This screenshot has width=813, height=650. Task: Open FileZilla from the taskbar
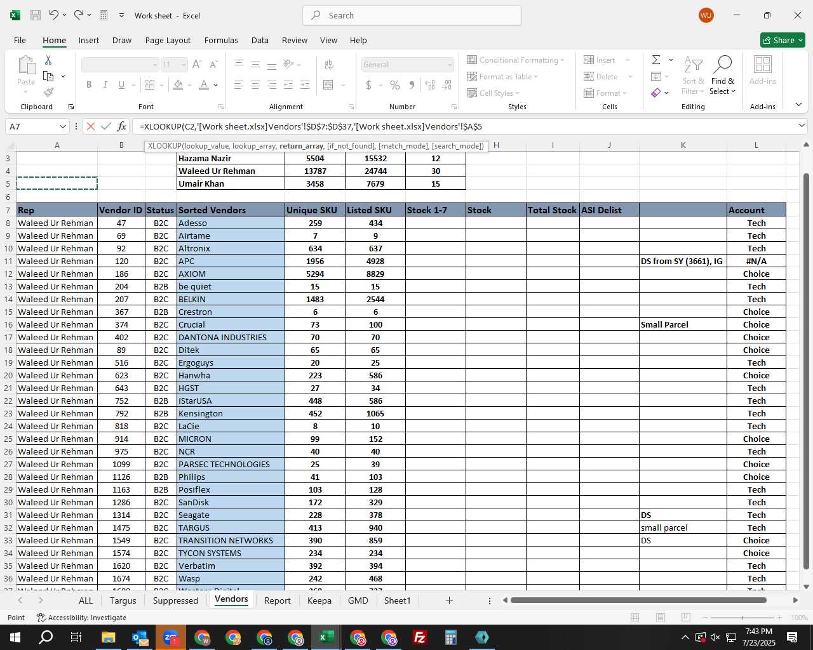[420, 637]
